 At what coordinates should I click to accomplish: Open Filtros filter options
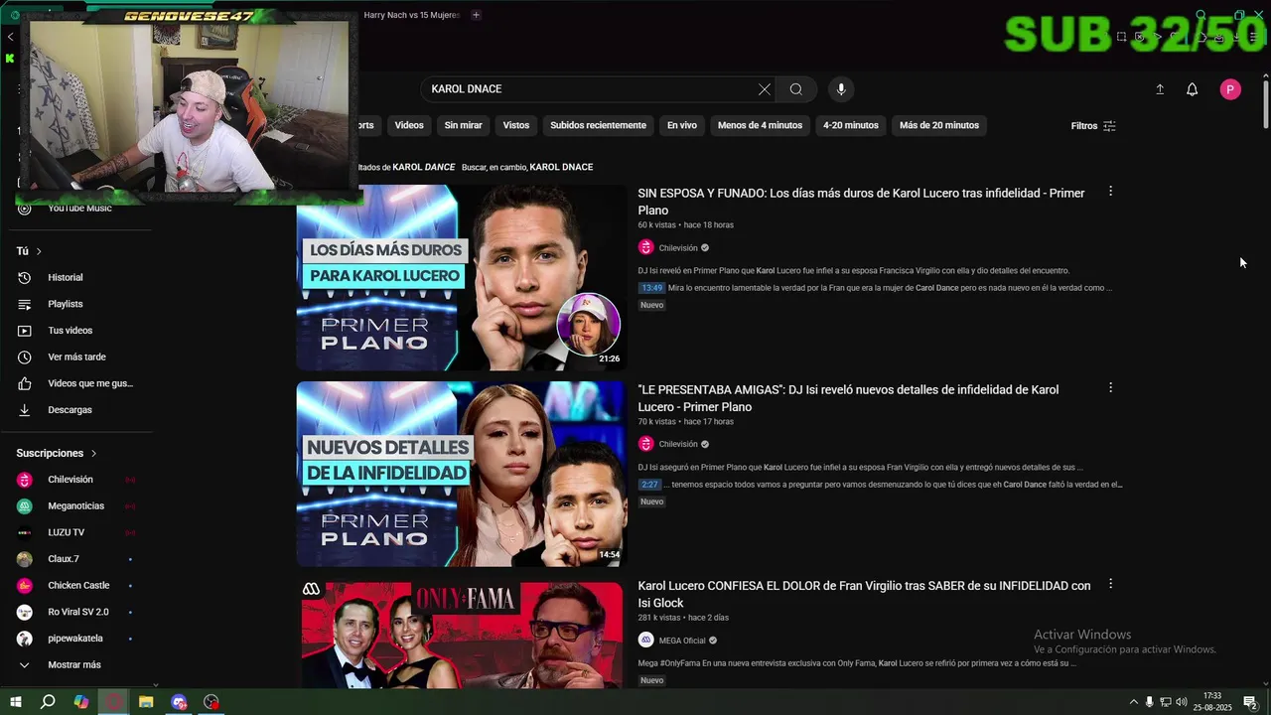click(x=1093, y=126)
